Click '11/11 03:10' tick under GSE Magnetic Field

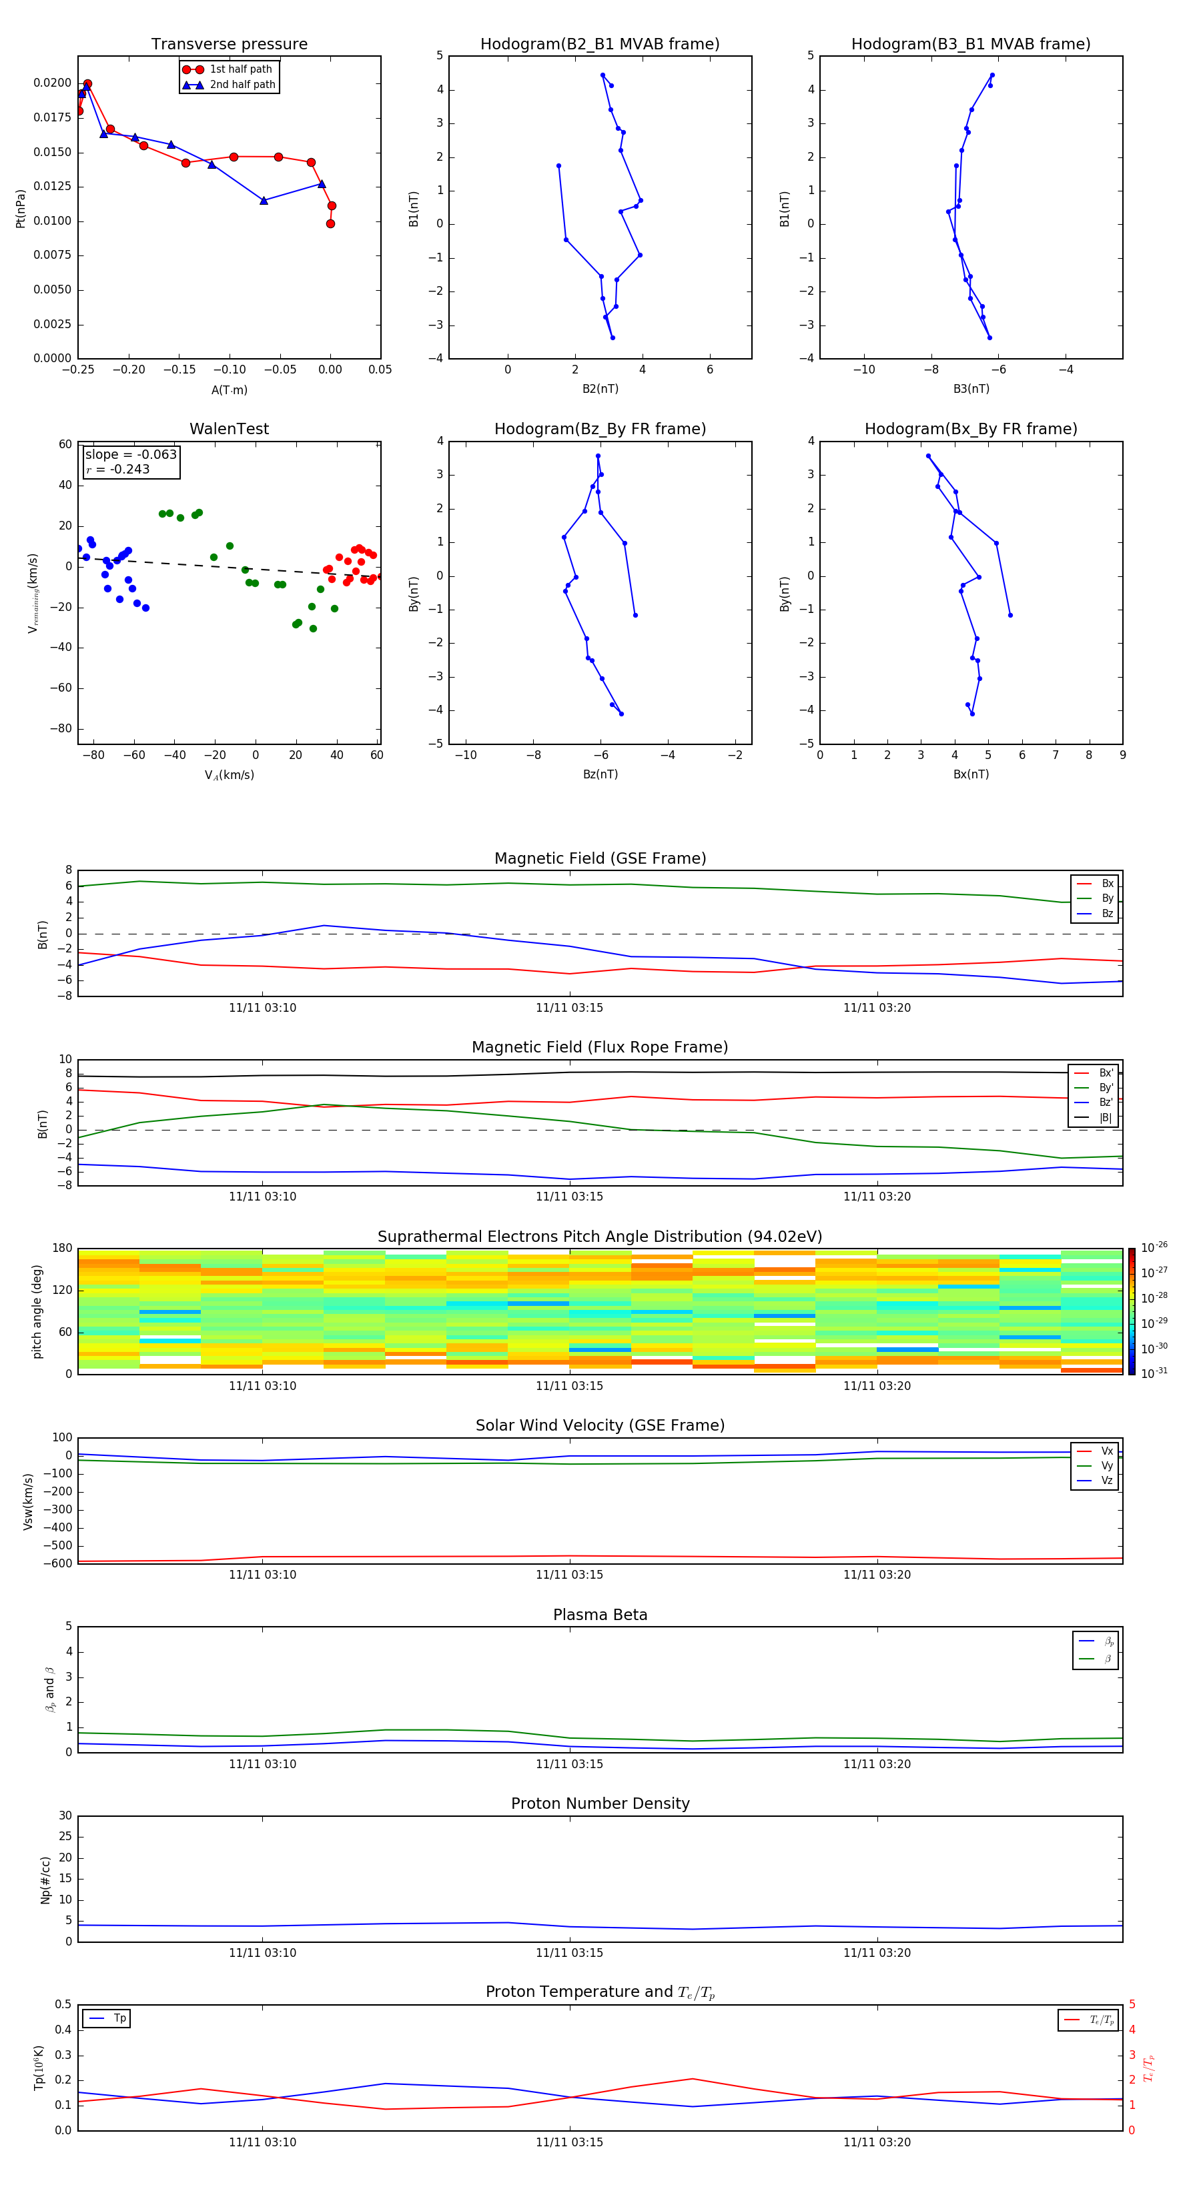click(262, 1007)
